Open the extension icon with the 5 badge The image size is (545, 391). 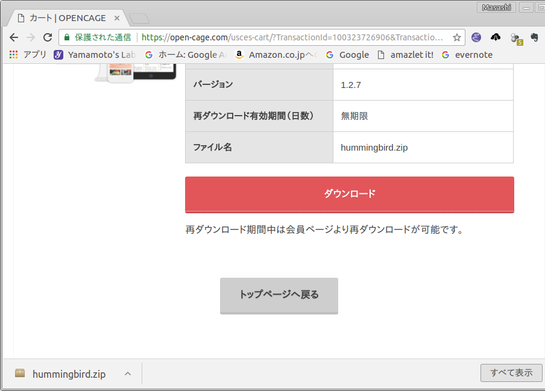[515, 38]
